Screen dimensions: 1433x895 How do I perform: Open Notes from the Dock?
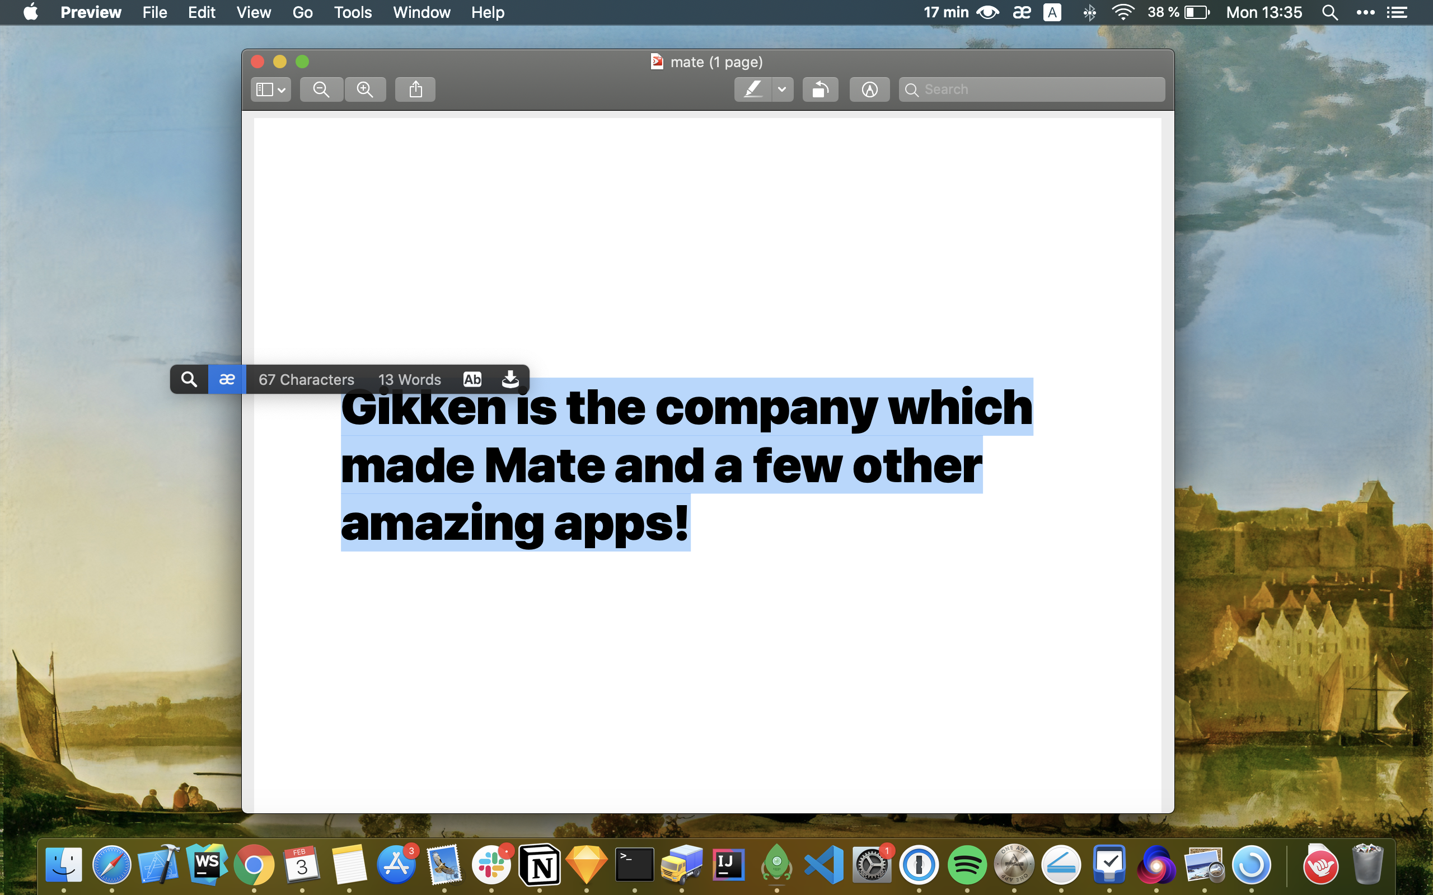[349, 864]
